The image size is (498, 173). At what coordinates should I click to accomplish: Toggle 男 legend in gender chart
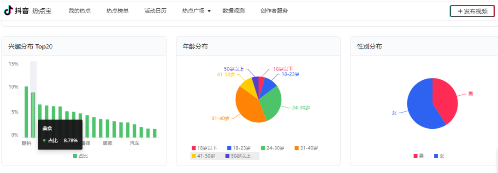(x=419, y=156)
